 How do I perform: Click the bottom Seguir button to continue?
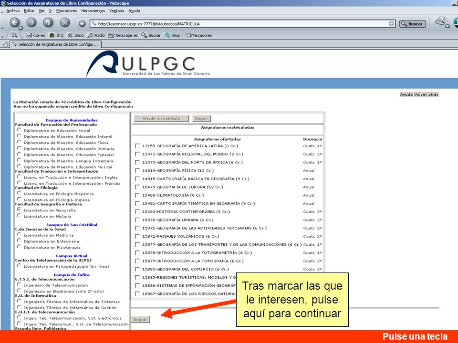click(140, 320)
